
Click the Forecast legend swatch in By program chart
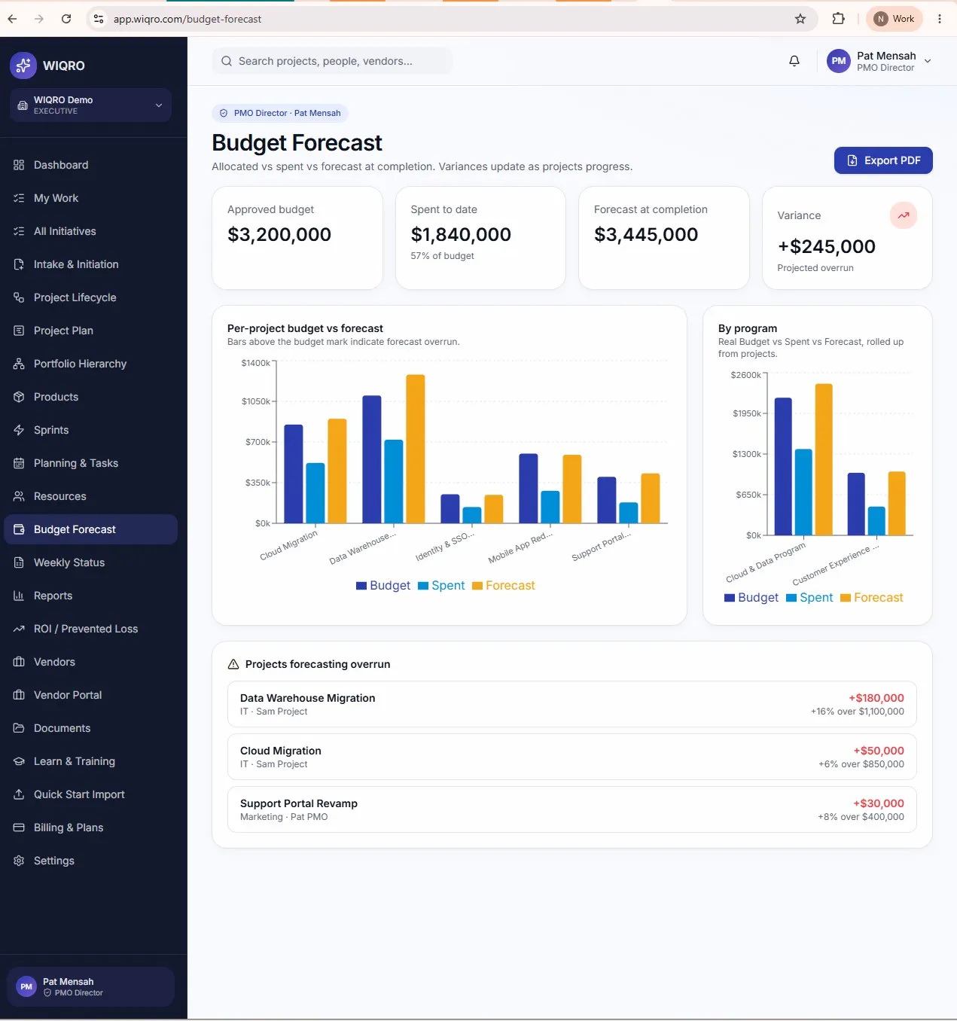(846, 598)
